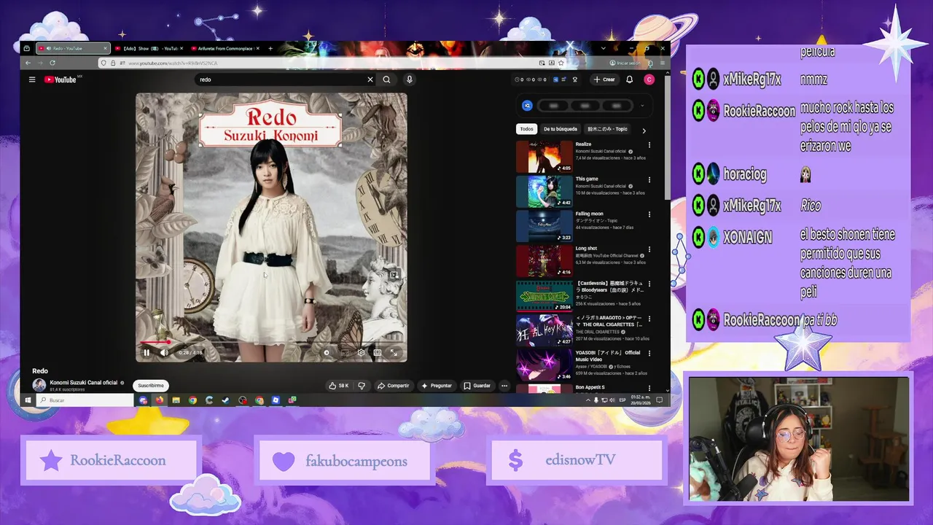Open the player settings gear
The height and width of the screenshot is (525, 933).
(x=361, y=353)
